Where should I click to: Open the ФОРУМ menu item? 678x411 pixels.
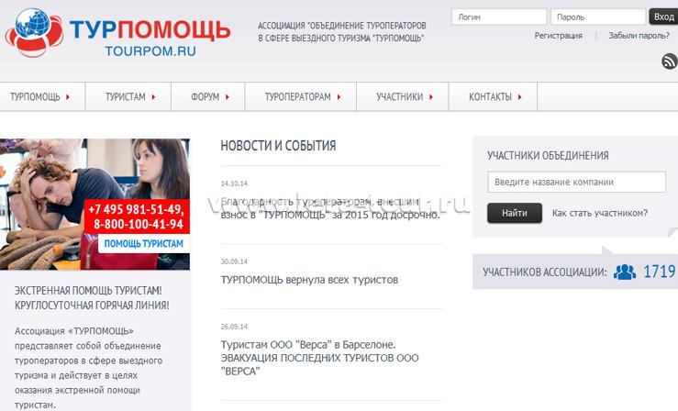205,97
